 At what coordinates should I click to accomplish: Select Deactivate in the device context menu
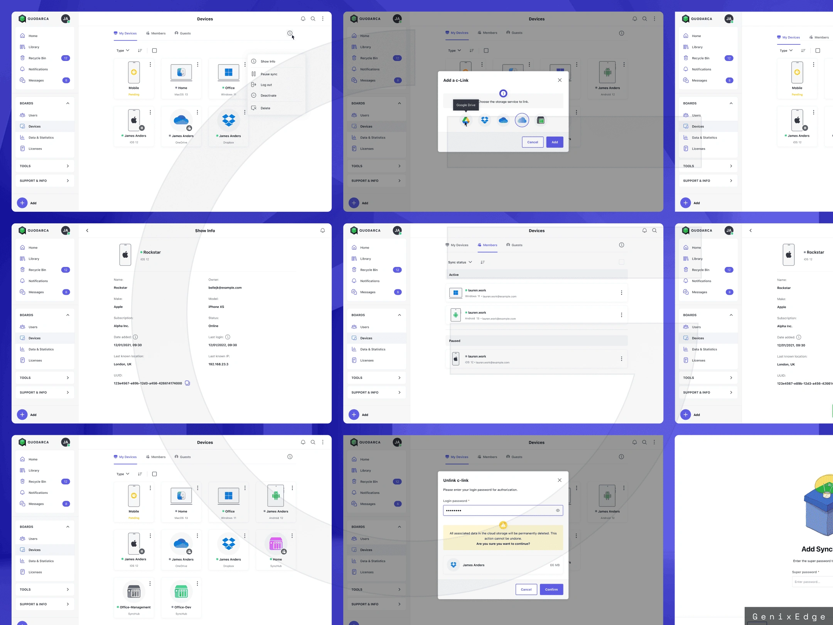point(268,95)
